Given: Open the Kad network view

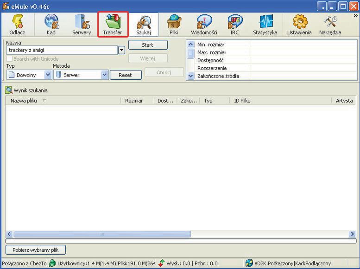Looking at the screenshot, I should [x=51, y=25].
